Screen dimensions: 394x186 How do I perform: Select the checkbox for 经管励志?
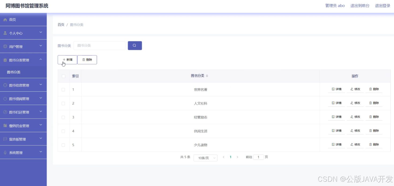(x=63, y=117)
